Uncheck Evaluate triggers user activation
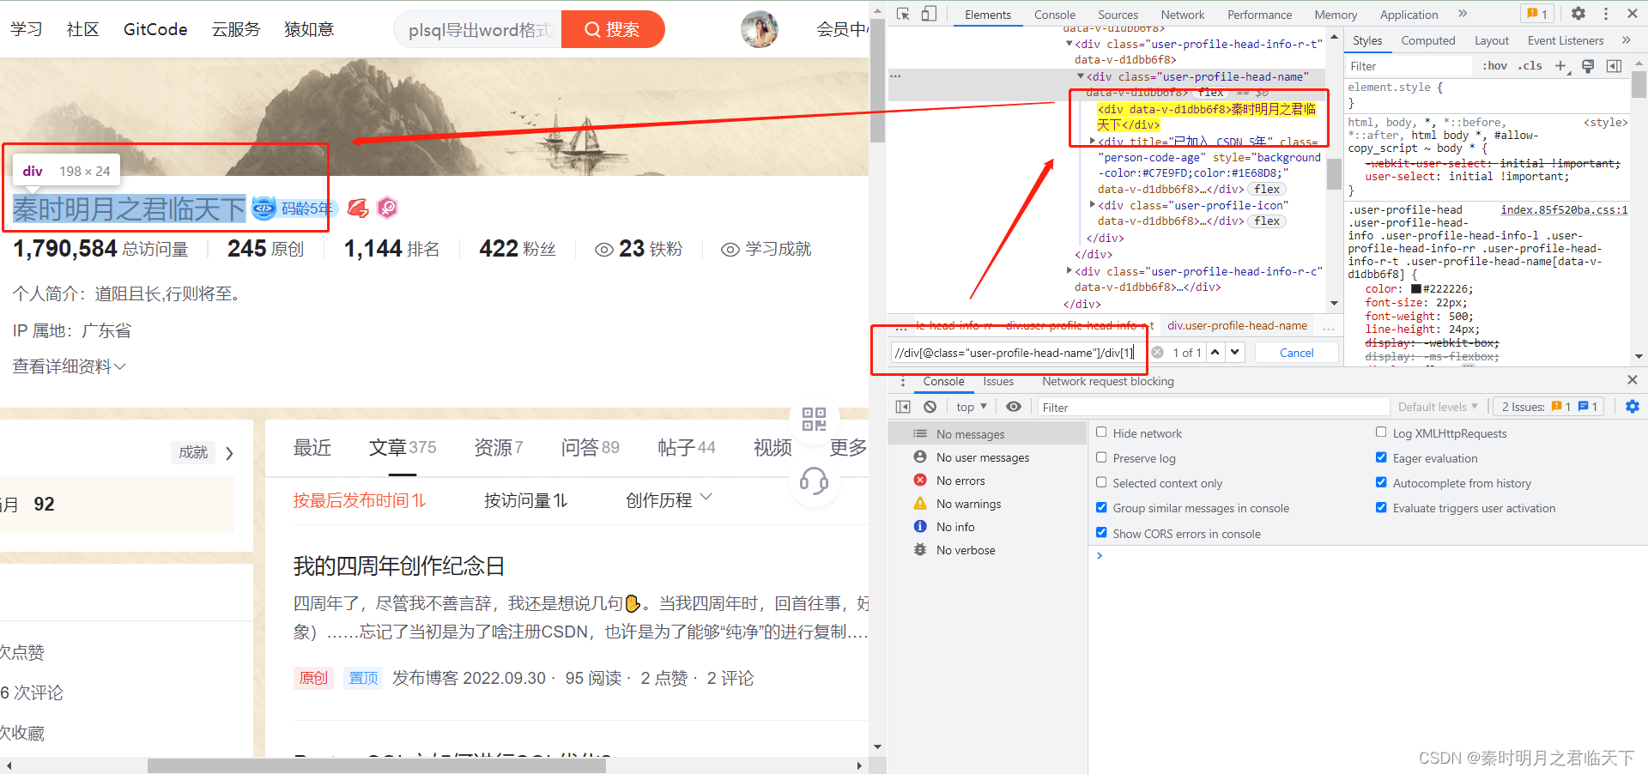Image resolution: width=1648 pixels, height=774 pixels. pyautogui.click(x=1381, y=507)
